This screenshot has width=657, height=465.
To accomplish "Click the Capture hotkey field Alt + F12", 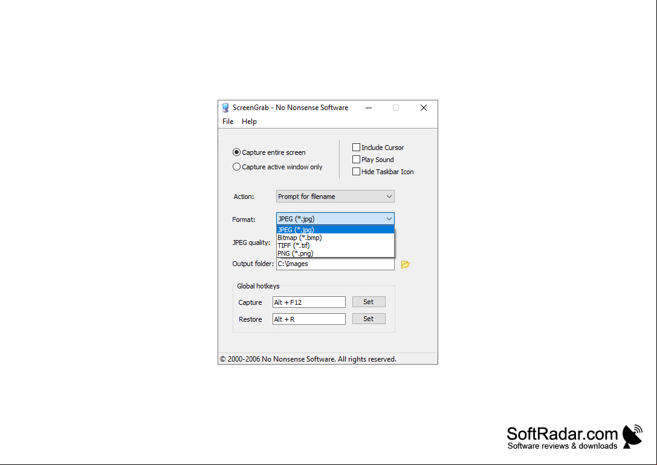I will [309, 302].
